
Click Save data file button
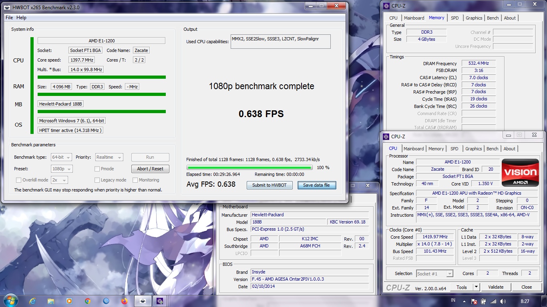pyautogui.click(x=316, y=185)
